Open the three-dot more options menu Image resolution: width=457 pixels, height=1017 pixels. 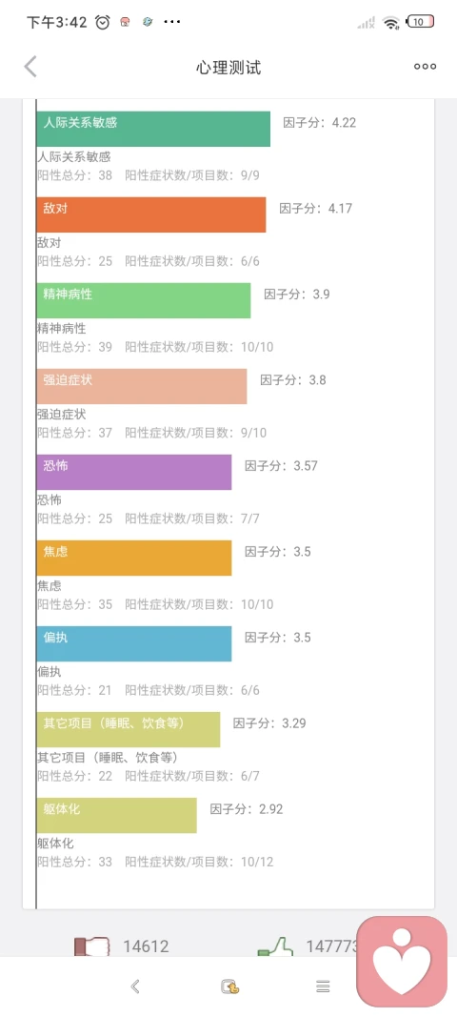(425, 66)
